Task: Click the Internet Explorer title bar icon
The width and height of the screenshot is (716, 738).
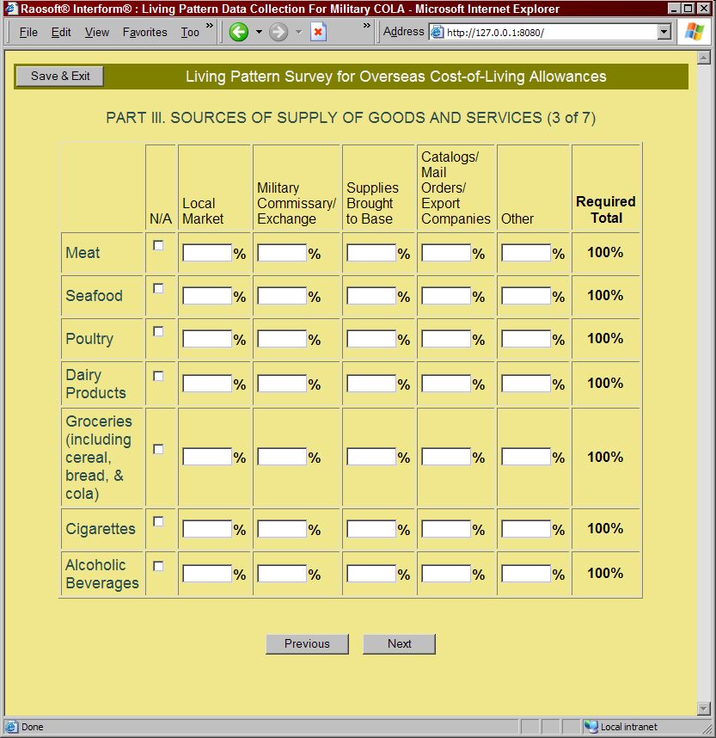Action: (11, 9)
